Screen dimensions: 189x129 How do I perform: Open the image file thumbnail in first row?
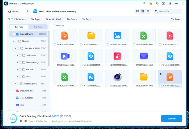117,36
